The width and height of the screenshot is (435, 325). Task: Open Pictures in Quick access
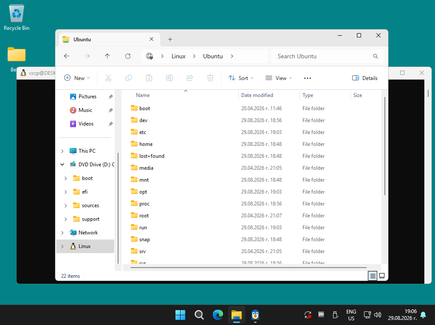point(88,97)
